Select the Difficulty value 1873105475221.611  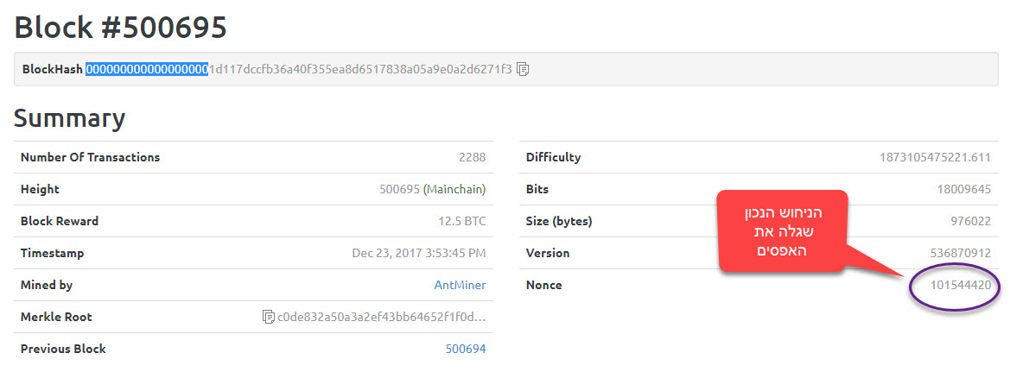tap(935, 157)
